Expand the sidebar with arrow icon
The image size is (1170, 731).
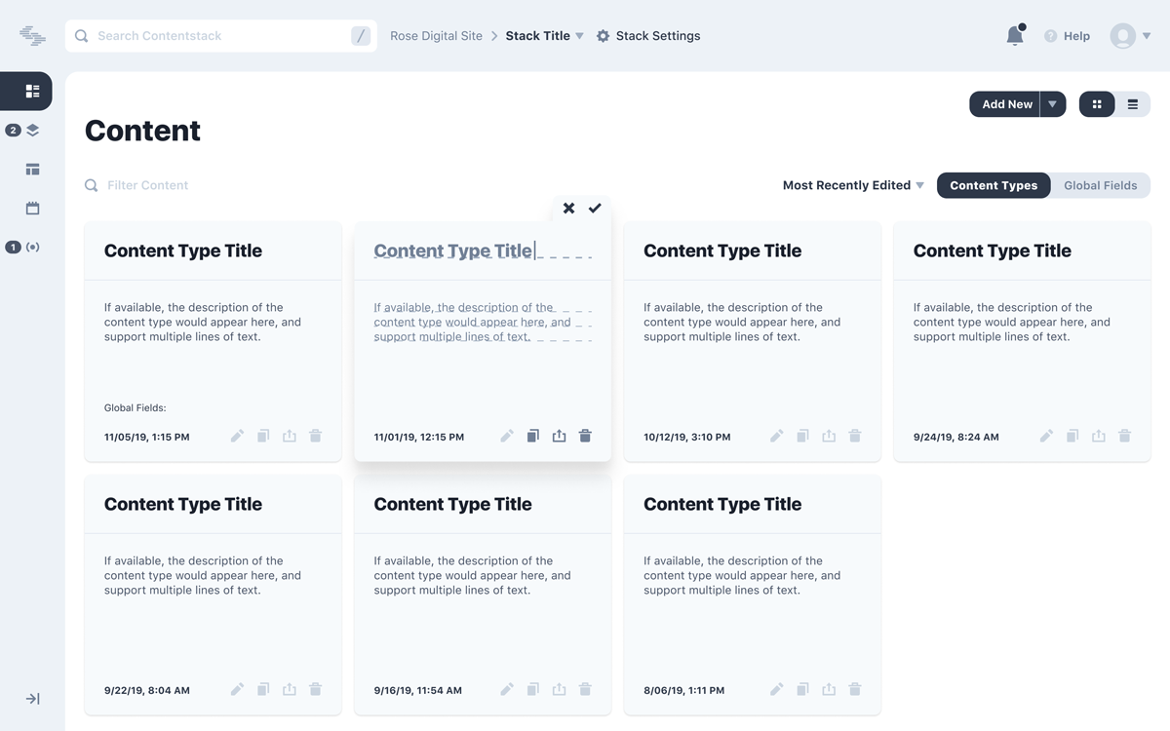point(32,699)
